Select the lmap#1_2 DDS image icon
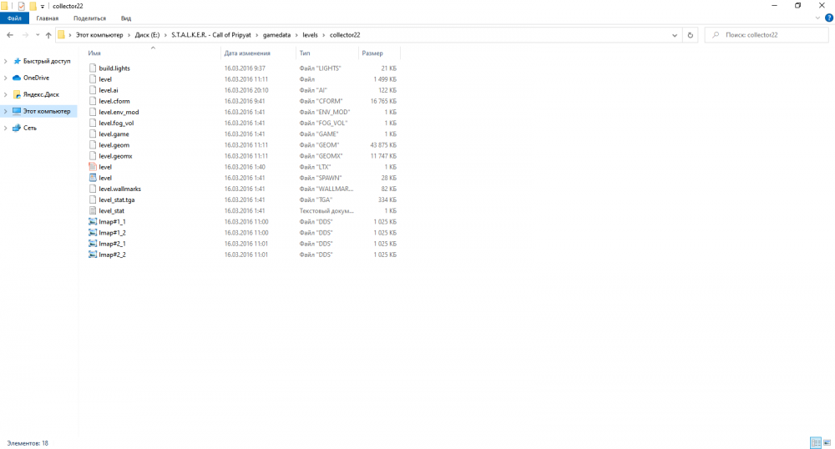The height and width of the screenshot is (449, 835). pyautogui.click(x=93, y=233)
